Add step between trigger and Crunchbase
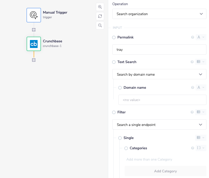The image size is (209, 178). coord(34,30)
